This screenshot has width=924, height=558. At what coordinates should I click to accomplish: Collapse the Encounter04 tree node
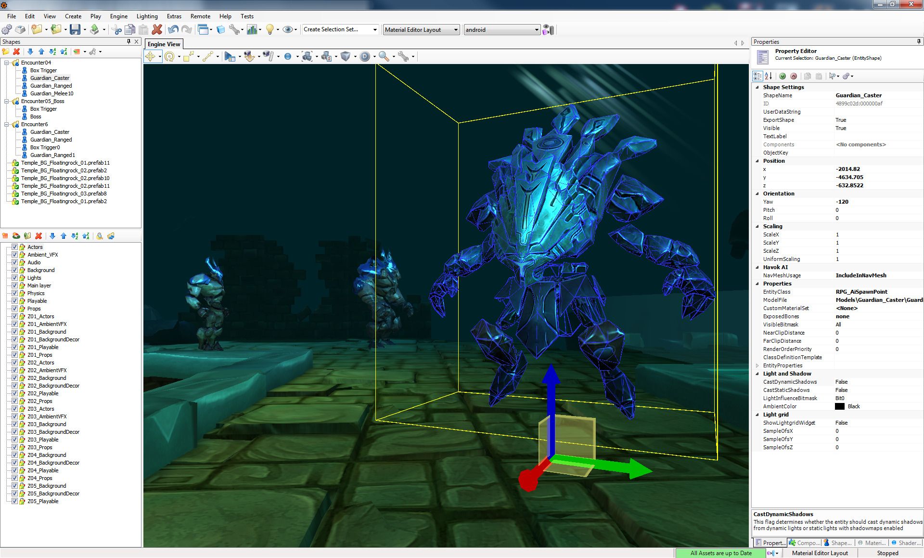(5, 63)
